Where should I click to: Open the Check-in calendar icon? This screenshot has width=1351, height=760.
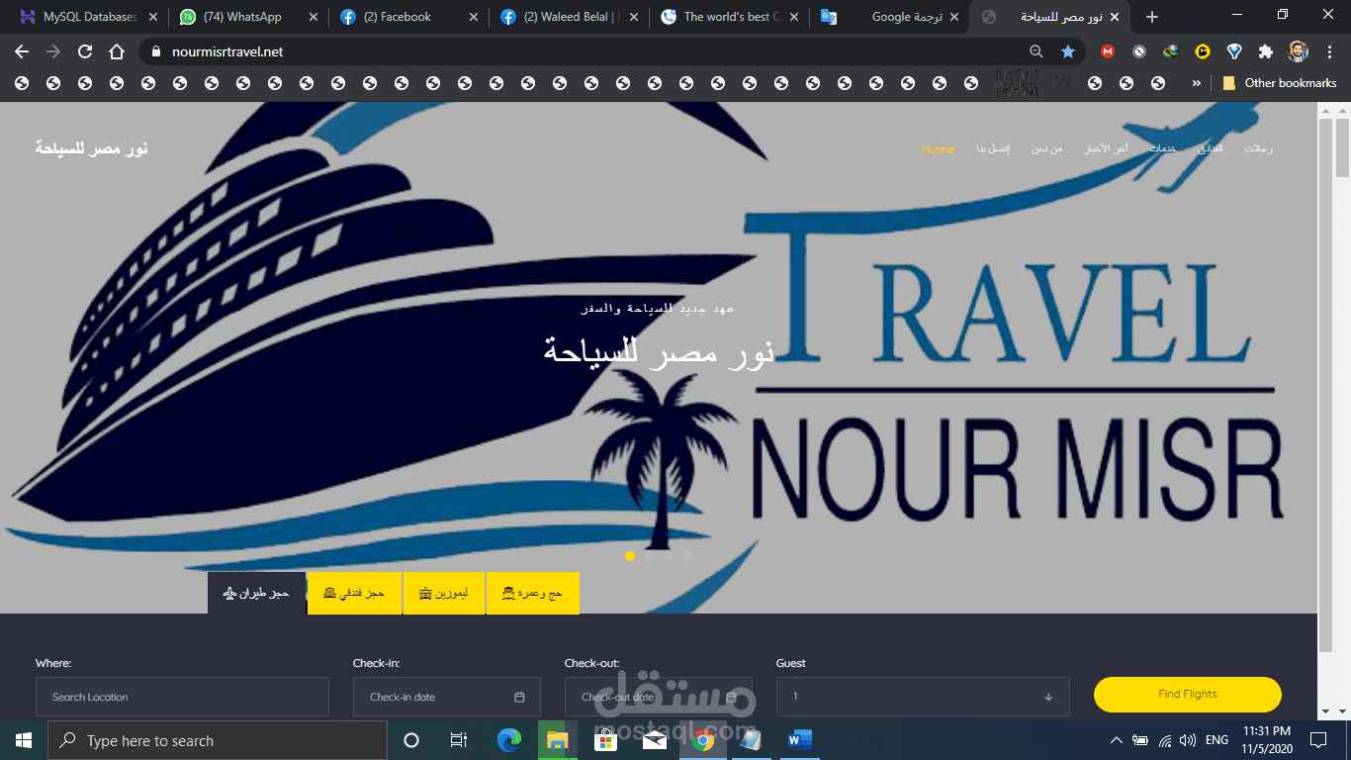[519, 697]
